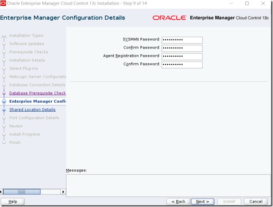Minimize the installer window
The image size is (273, 207).
pyautogui.click(x=231, y=3)
